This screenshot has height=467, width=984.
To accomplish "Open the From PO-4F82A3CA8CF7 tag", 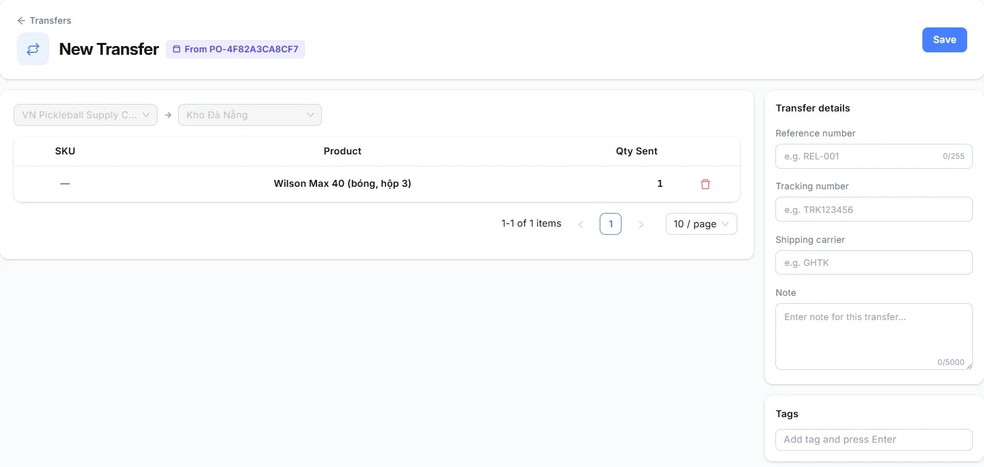I will point(235,49).
